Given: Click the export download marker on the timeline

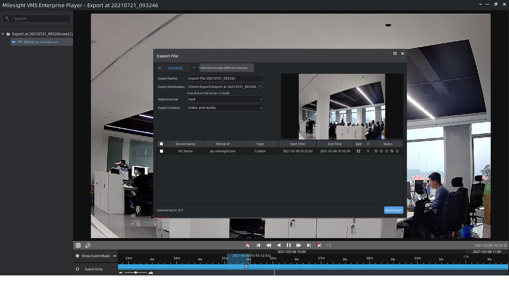Looking at the screenshot, I should [246, 266].
